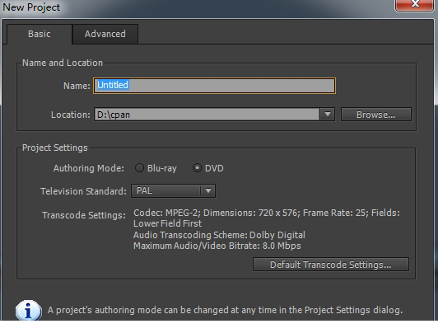Close the New Project dialog

click(x=414, y=4)
